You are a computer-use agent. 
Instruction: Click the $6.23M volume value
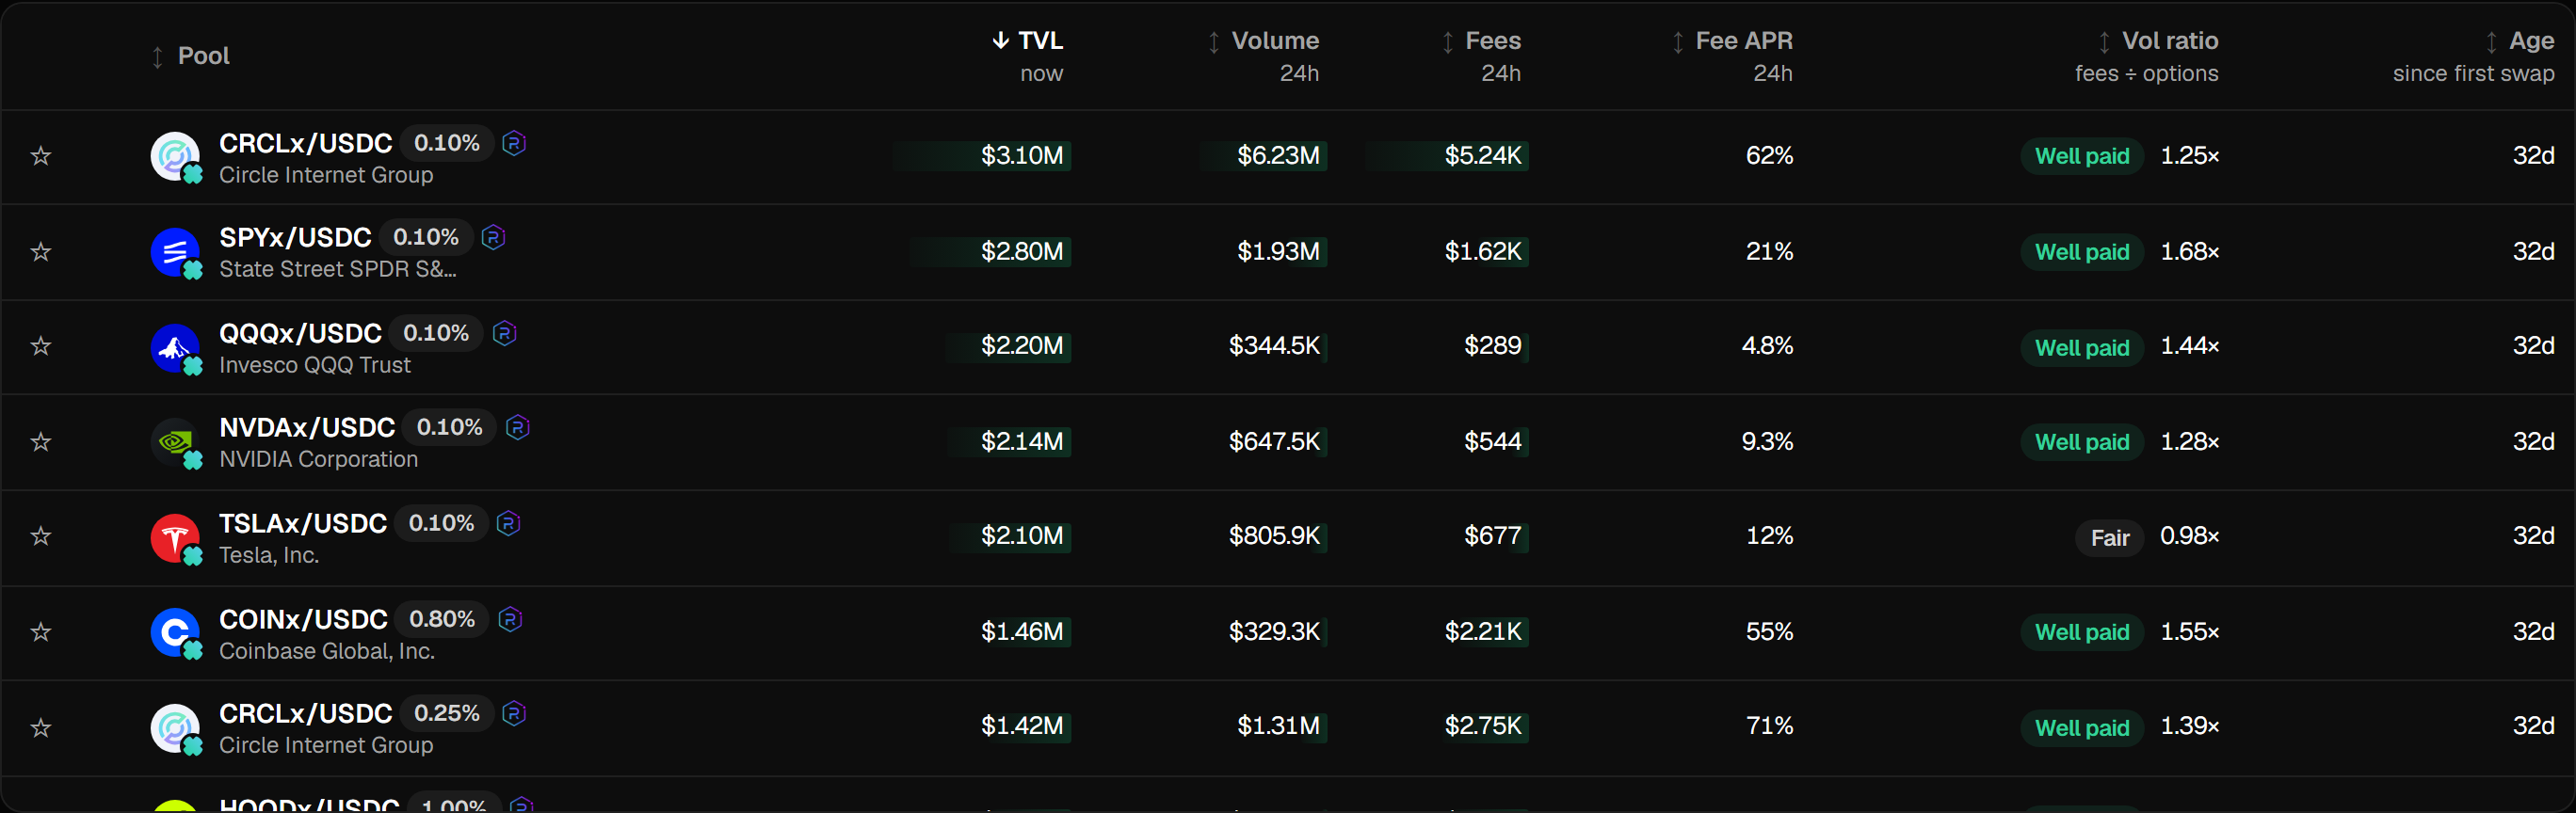tap(1278, 156)
